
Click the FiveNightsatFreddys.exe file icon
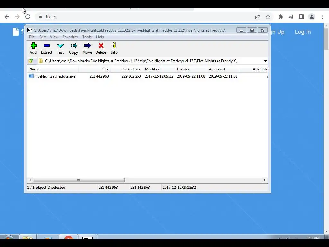click(31, 76)
